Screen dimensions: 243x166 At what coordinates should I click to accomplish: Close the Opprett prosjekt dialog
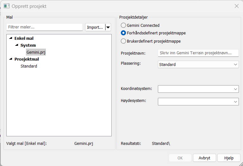pyautogui.click(x=236, y=6)
